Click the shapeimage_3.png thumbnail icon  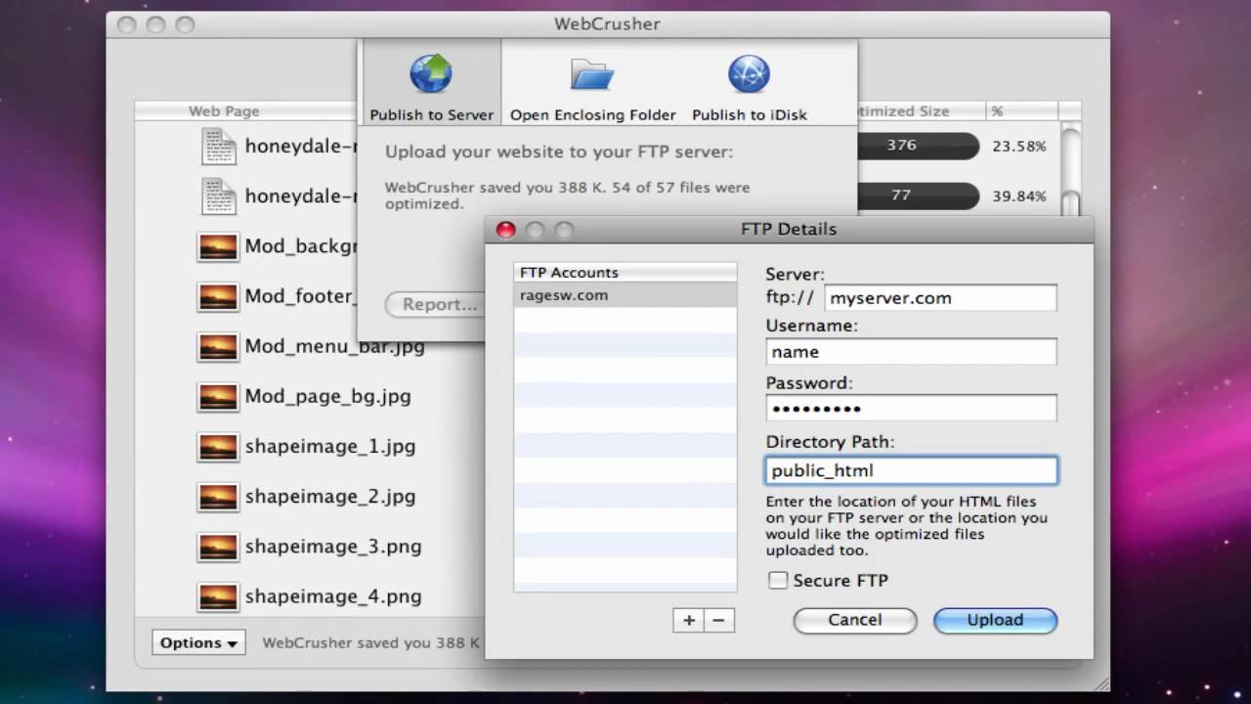click(218, 547)
